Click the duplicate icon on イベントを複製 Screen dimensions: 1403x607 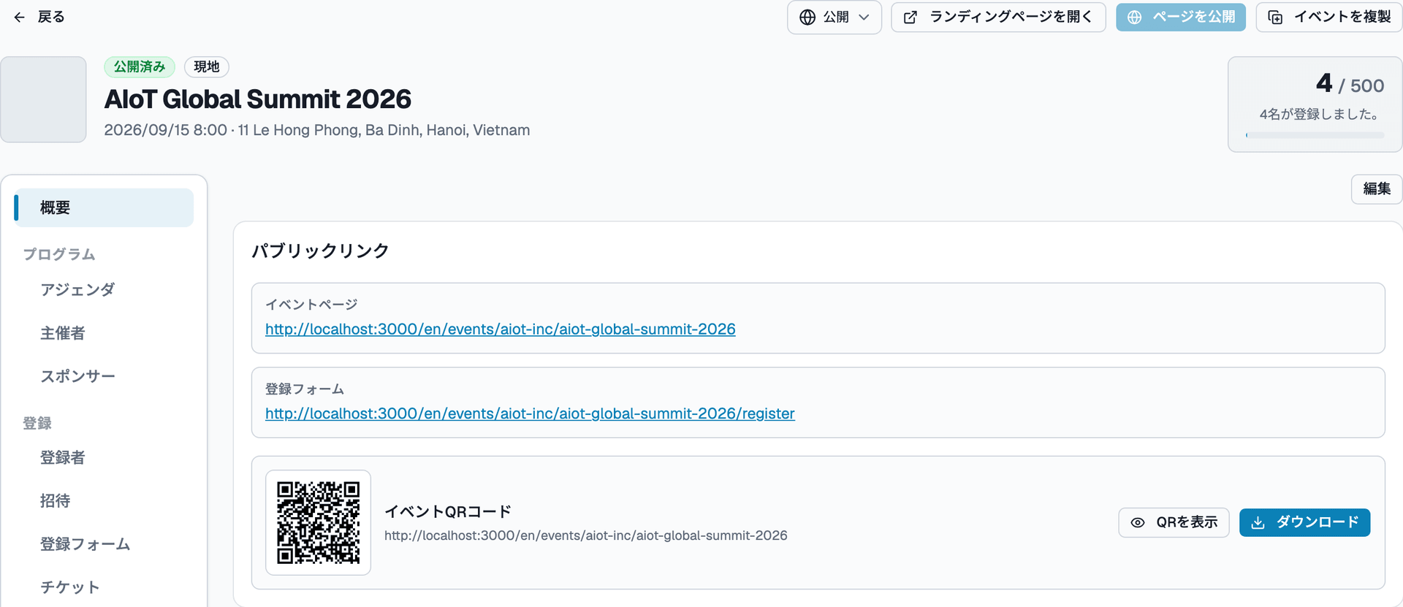point(1275,17)
